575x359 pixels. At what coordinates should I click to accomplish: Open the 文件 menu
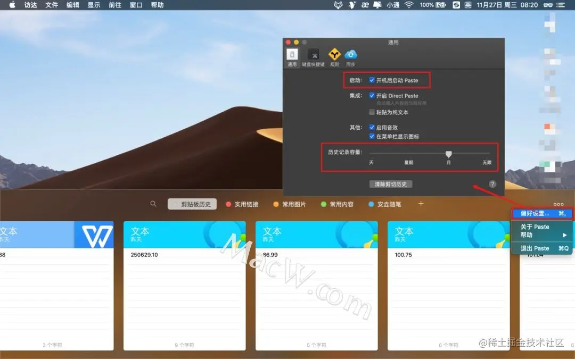pos(52,5)
